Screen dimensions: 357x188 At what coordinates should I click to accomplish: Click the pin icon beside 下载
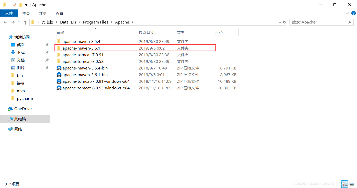[x=47, y=52]
